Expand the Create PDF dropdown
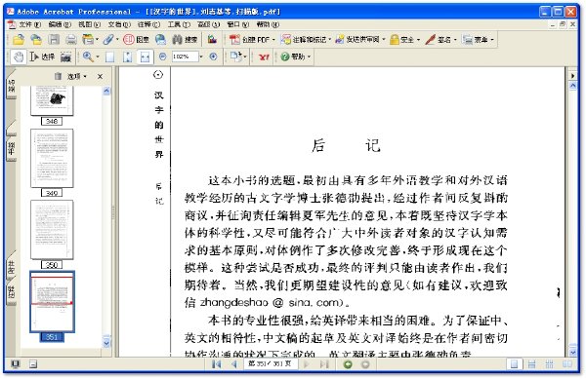 273,40
